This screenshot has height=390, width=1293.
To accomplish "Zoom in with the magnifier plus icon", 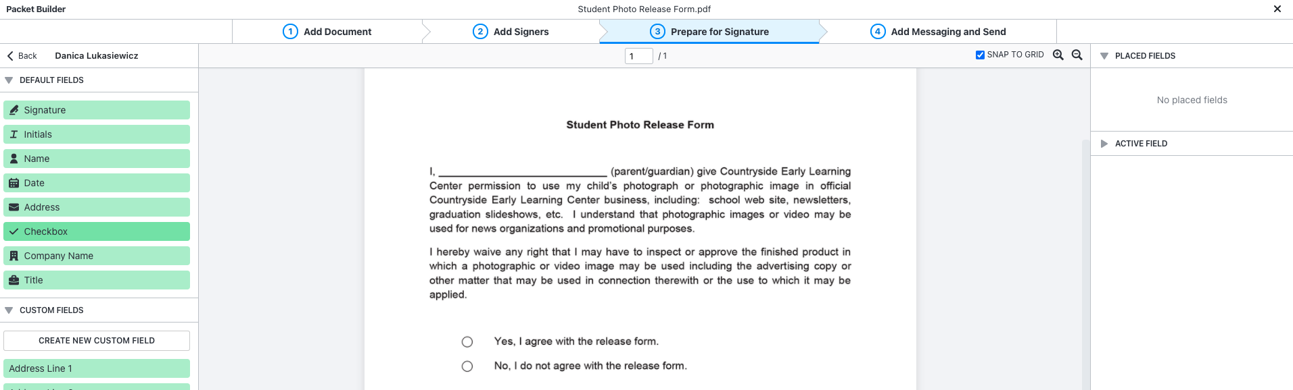I will pyautogui.click(x=1058, y=55).
